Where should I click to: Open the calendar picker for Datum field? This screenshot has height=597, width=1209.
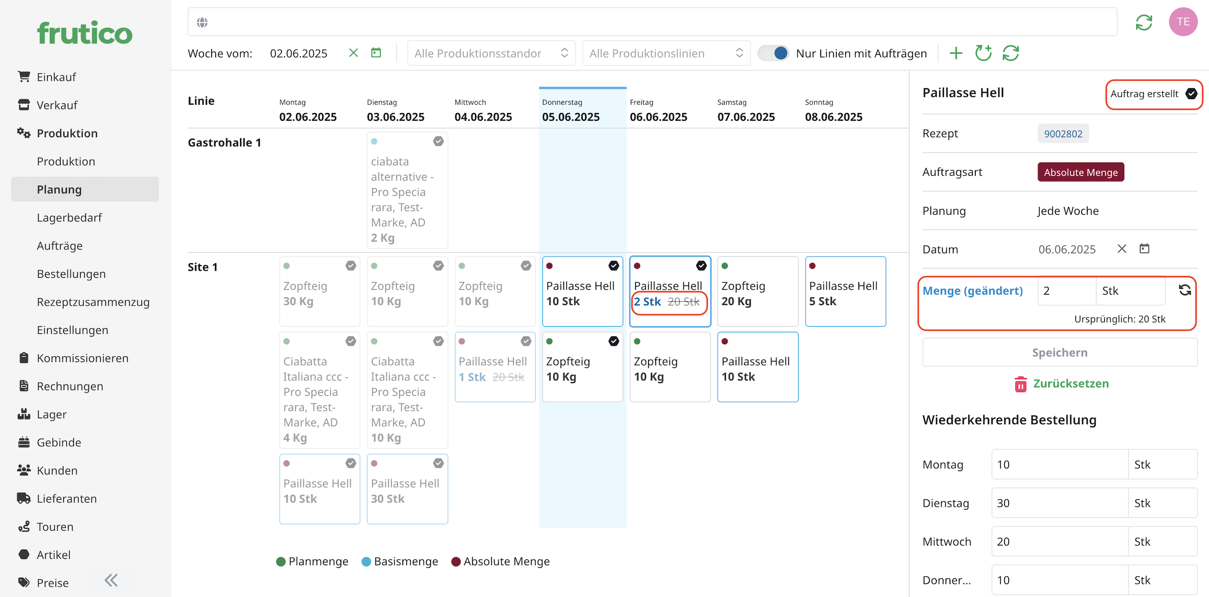click(1144, 249)
